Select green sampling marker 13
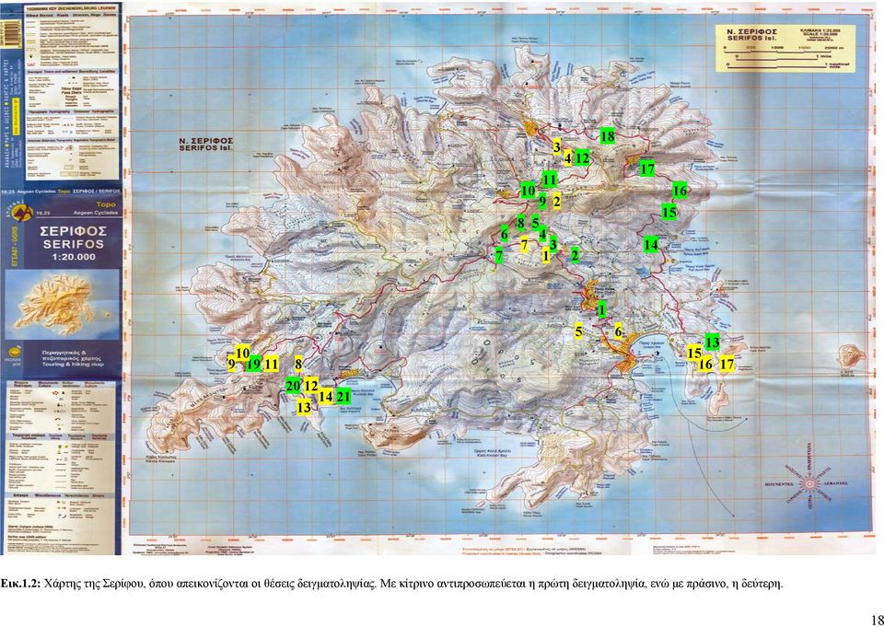 coord(713,342)
